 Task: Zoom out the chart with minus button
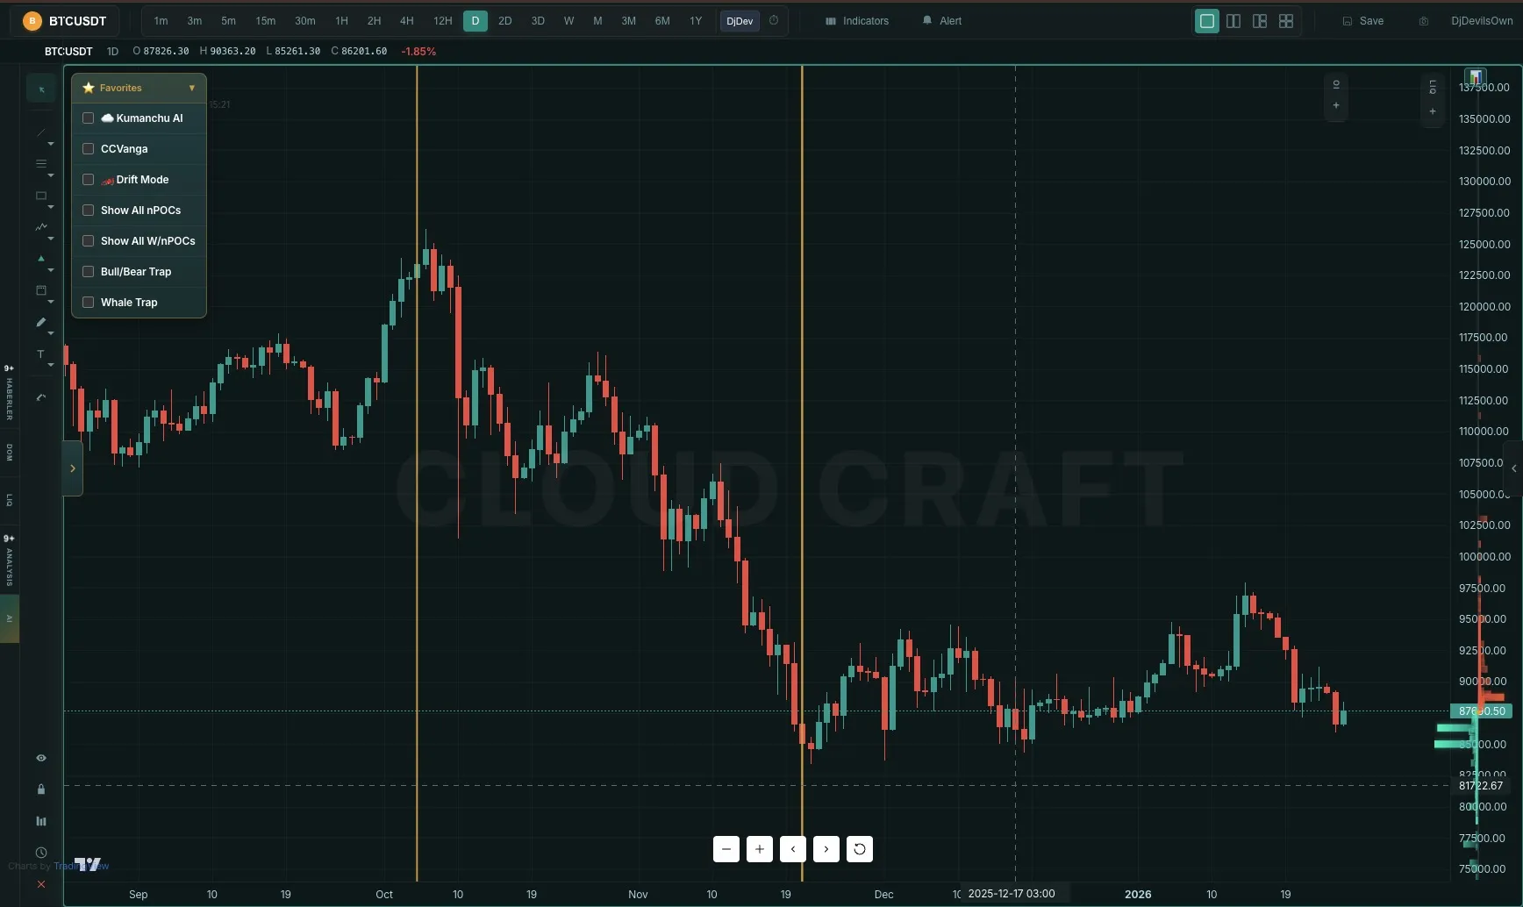point(726,849)
